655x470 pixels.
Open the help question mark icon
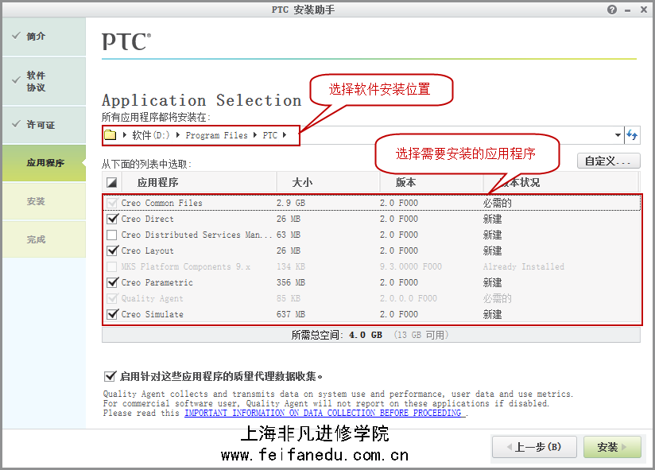(x=612, y=10)
